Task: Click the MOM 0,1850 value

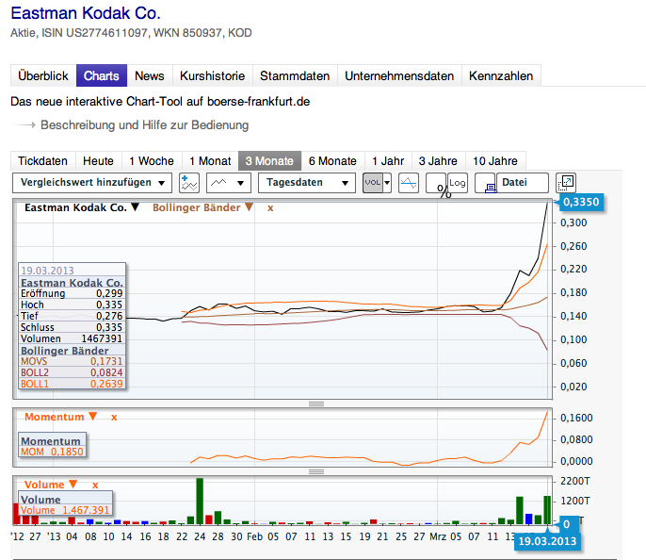Action: [67, 452]
